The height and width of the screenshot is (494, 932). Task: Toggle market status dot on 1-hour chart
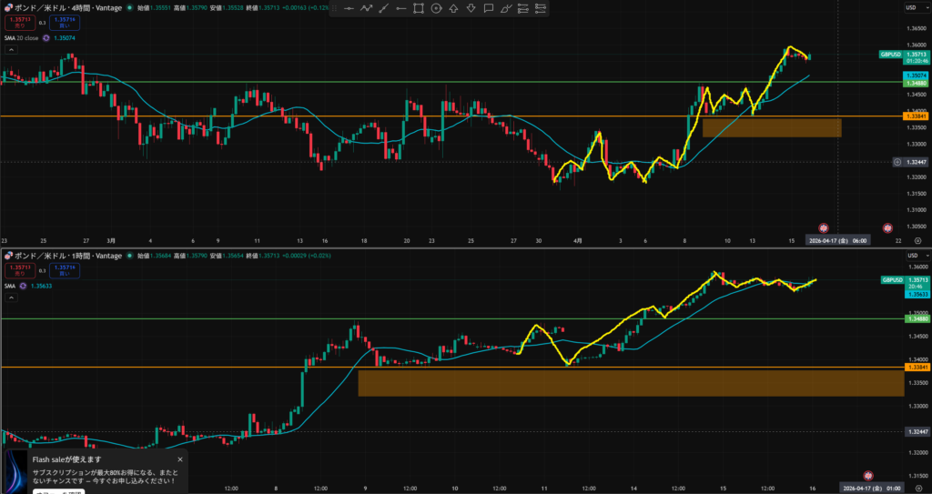(128, 256)
